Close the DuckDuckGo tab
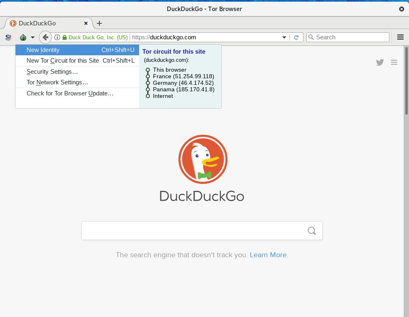 click(86, 23)
